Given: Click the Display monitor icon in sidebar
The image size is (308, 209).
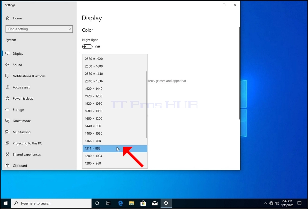Looking at the screenshot, I should coord(7,54).
